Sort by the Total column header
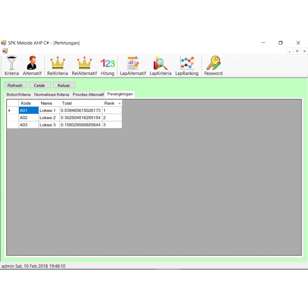 [x=81, y=103]
